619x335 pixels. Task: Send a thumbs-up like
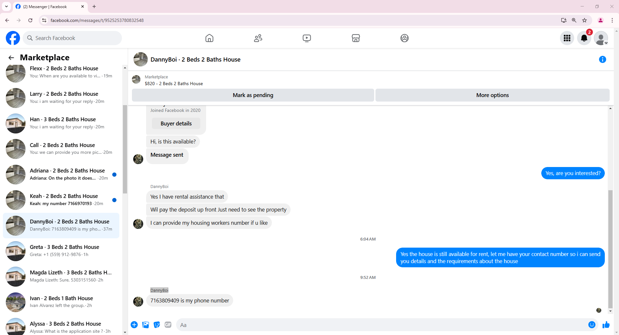tap(606, 325)
